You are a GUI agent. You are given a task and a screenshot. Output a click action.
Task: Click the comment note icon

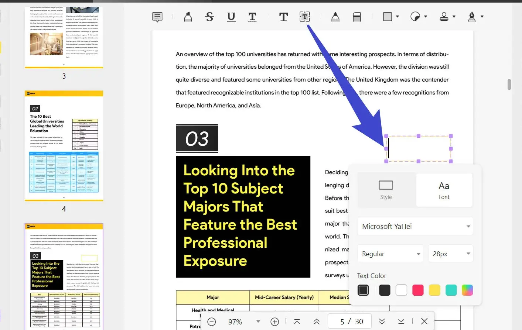[157, 17]
